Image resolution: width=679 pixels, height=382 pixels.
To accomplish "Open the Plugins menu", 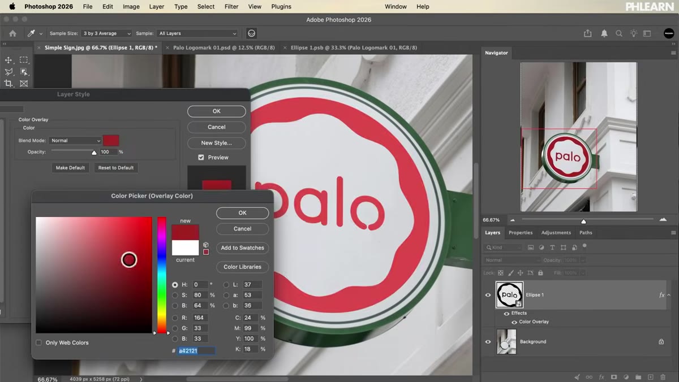I will pos(281,6).
